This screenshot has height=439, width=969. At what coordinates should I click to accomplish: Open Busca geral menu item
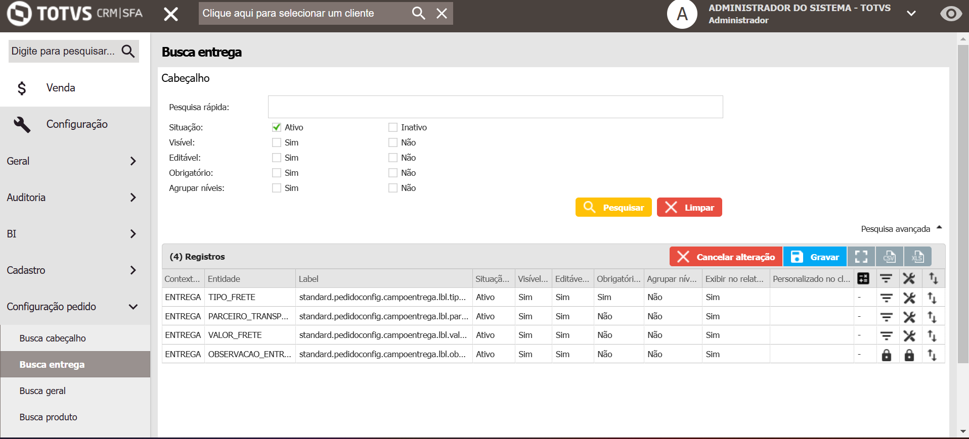(x=75, y=391)
